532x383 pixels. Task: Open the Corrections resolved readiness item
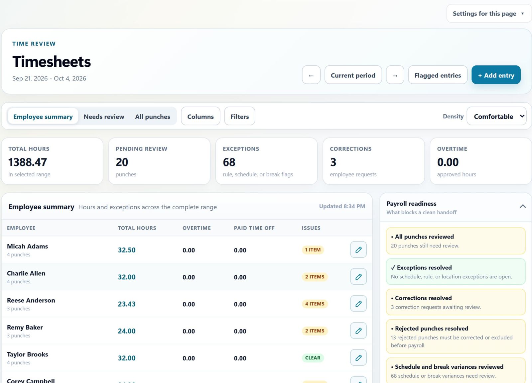click(456, 302)
